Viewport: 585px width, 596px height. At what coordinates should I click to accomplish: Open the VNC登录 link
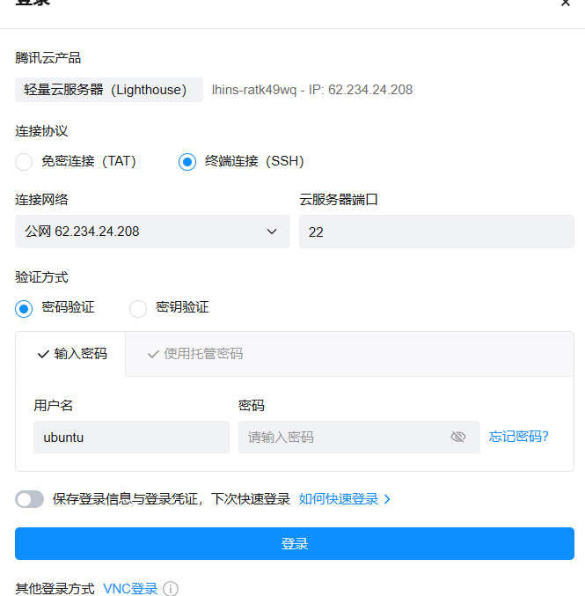130,588
